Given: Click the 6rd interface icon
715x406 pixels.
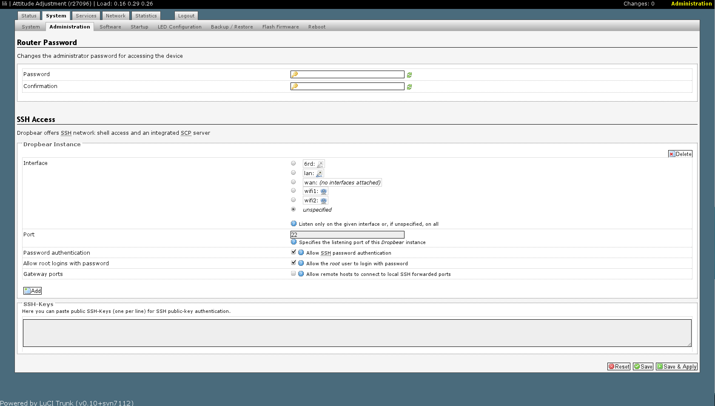Looking at the screenshot, I should point(320,164).
